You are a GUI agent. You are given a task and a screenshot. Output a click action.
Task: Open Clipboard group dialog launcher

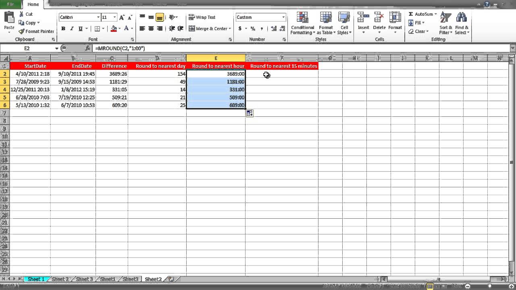click(53, 39)
